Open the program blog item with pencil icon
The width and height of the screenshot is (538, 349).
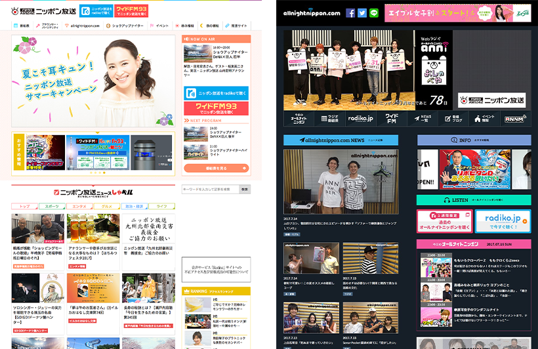coord(453,119)
